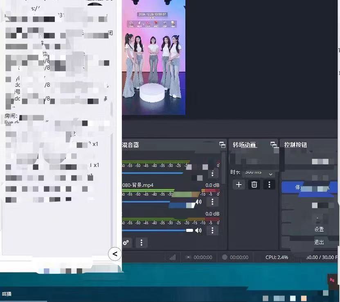Viewport: 340px width, 302px height.
Task: Click the timestamp overlay in the preview
Action: tap(152, 14)
